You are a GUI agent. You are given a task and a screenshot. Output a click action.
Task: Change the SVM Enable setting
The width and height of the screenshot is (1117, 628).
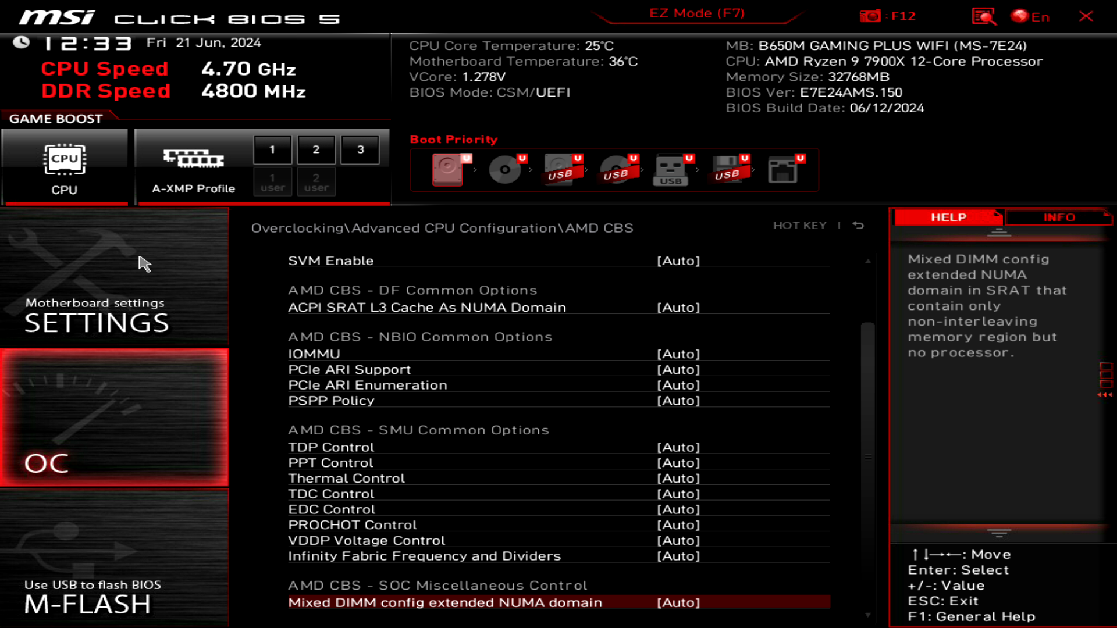[x=679, y=261]
